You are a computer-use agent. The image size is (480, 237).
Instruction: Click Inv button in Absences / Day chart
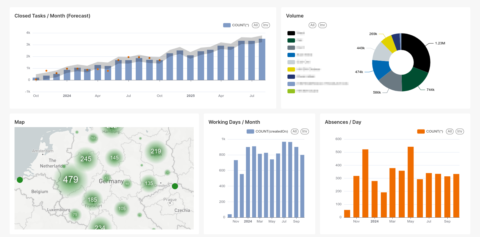click(x=460, y=131)
